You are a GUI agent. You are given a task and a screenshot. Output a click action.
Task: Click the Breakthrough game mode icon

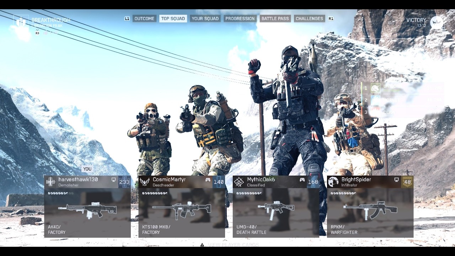(x=21, y=22)
